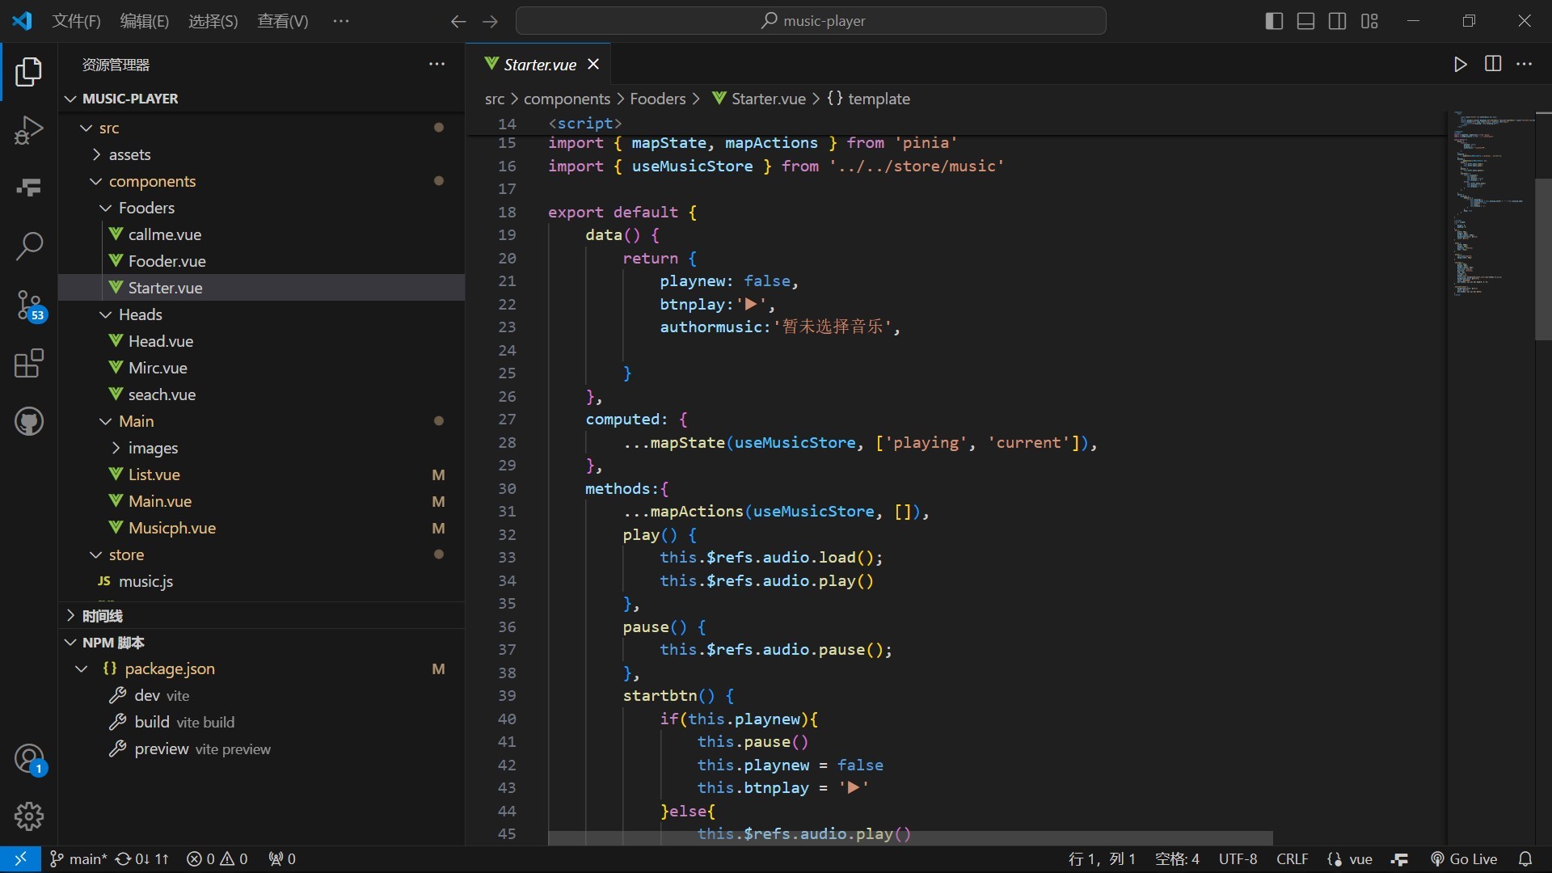The height and width of the screenshot is (873, 1552).
Task: Click the main* branch in status bar
Action: click(x=78, y=859)
